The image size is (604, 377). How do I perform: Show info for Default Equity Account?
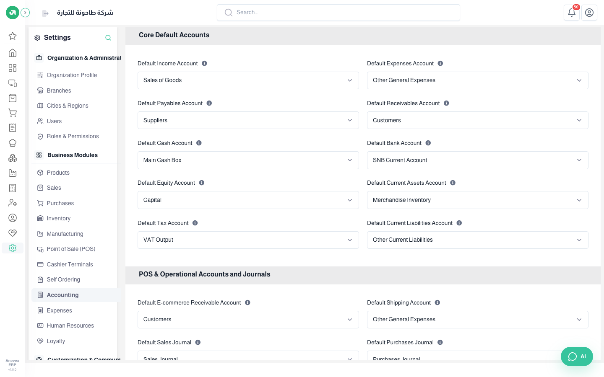click(x=202, y=183)
